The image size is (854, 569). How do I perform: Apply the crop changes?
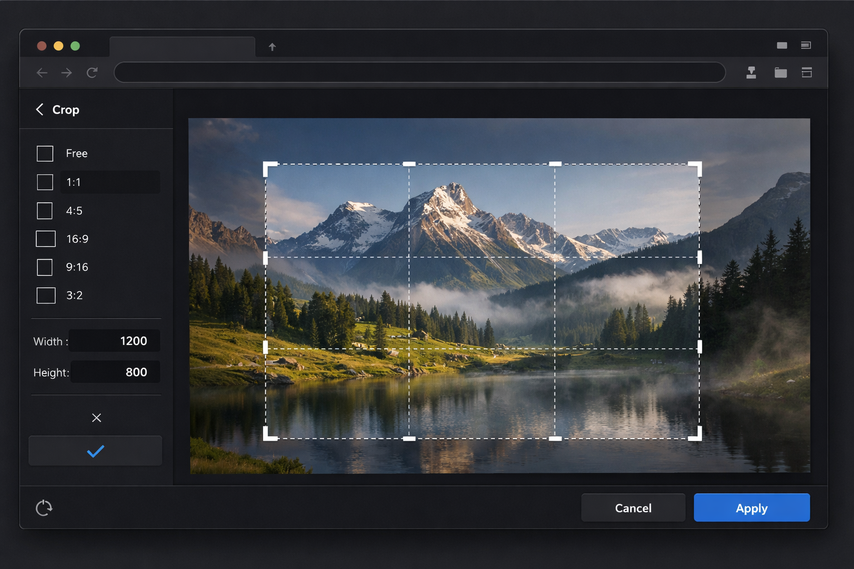pos(751,507)
